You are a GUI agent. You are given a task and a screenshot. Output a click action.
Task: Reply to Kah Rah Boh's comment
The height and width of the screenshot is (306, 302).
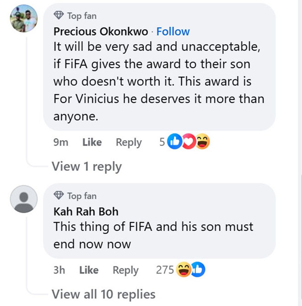(x=125, y=270)
